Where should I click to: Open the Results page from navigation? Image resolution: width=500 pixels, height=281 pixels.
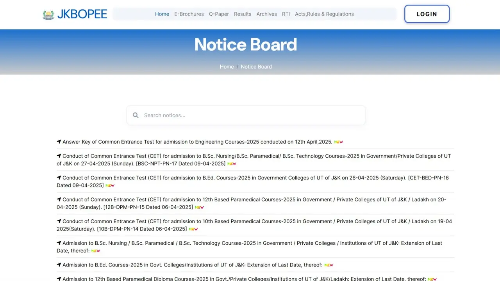[243, 14]
